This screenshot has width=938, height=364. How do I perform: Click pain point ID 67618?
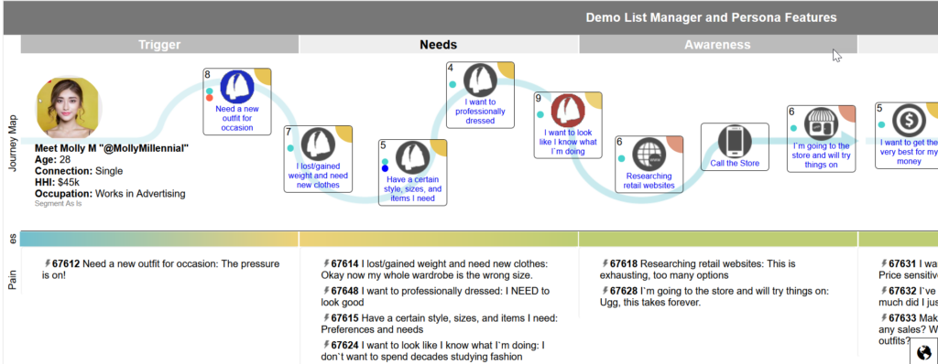[x=624, y=263]
